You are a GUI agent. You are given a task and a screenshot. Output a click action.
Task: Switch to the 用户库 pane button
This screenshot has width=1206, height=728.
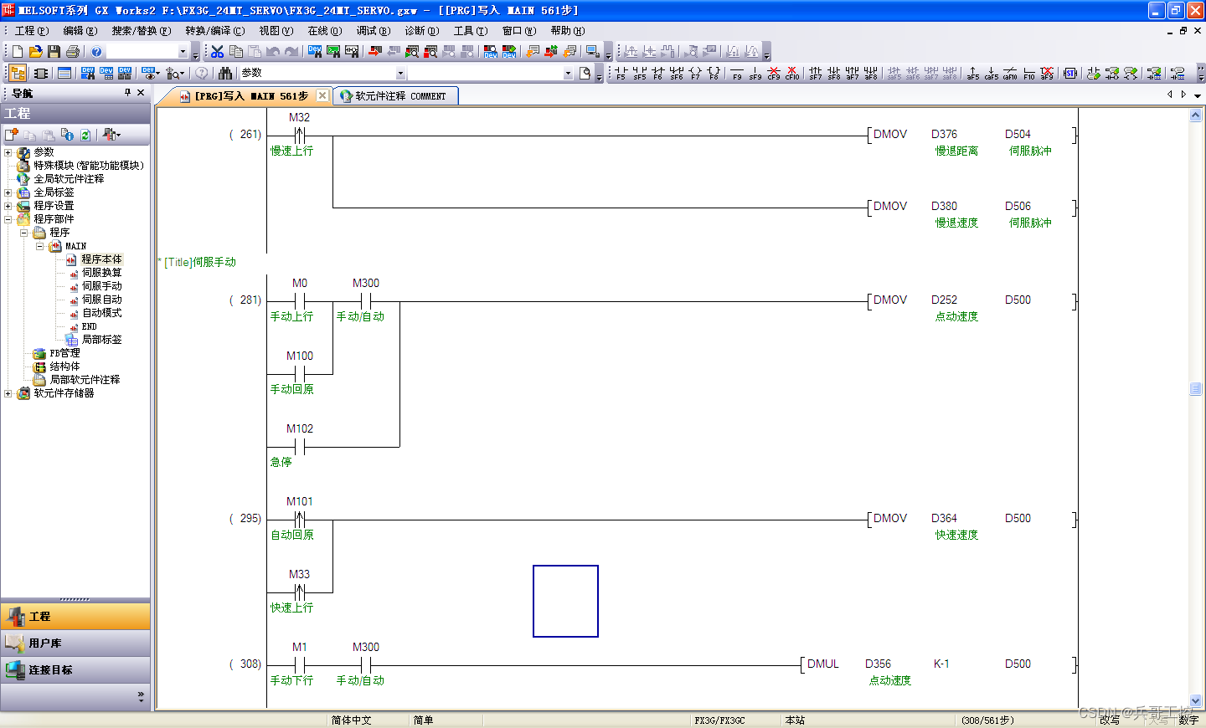tap(75, 643)
